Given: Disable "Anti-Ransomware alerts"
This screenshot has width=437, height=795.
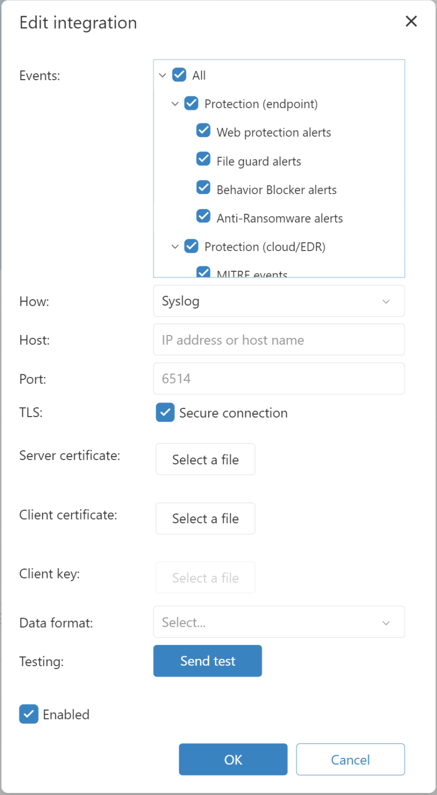Looking at the screenshot, I should tap(203, 217).
